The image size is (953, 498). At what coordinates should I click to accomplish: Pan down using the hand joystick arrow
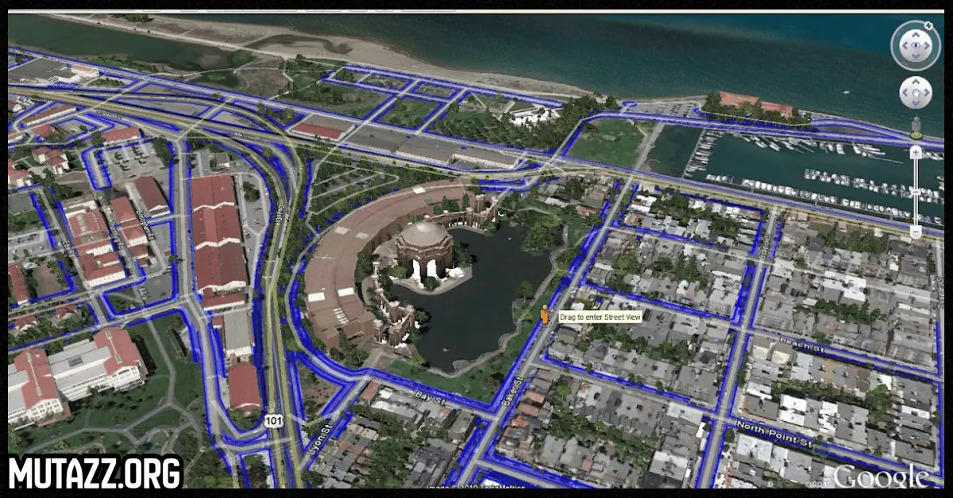pos(916,104)
